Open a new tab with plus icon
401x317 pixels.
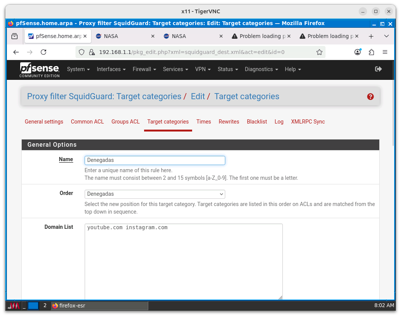pyautogui.click(x=371, y=36)
